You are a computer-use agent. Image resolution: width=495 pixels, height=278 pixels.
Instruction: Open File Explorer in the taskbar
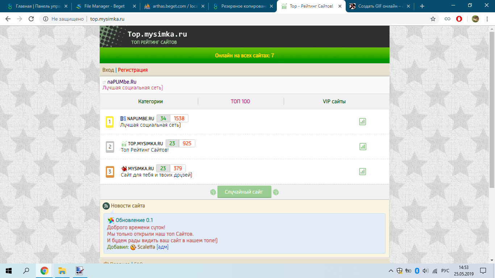pos(62,270)
